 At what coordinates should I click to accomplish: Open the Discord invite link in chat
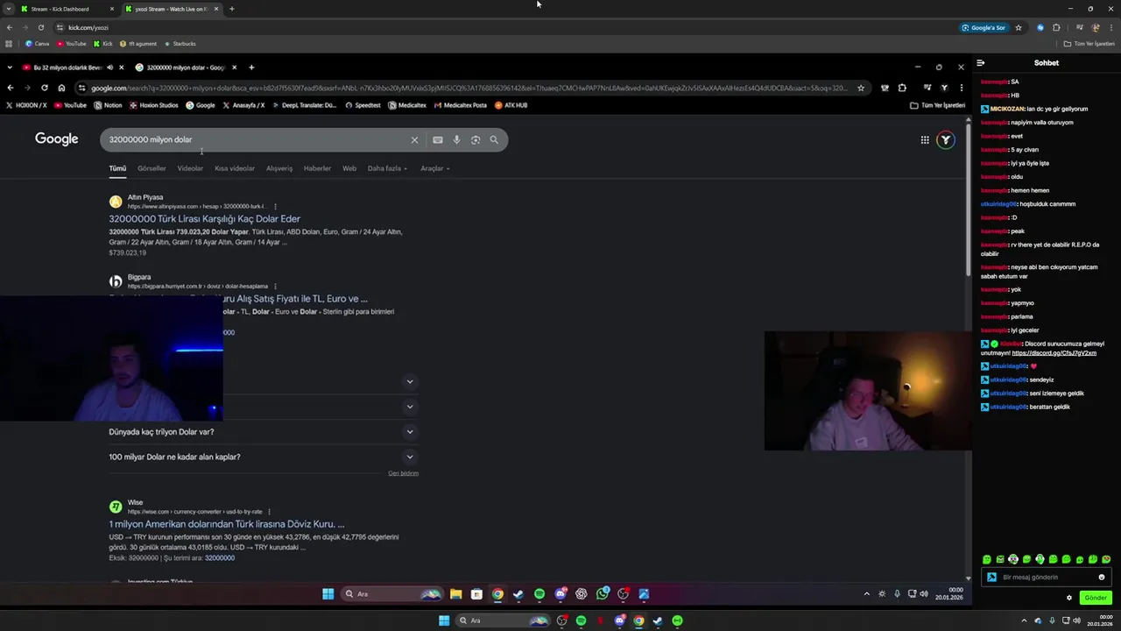(x=1054, y=353)
